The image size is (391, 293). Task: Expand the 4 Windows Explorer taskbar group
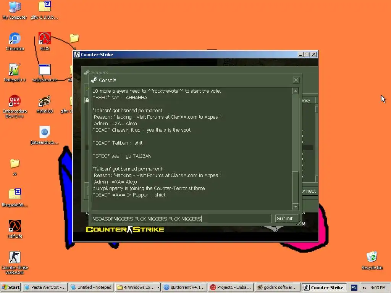(138, 287)
